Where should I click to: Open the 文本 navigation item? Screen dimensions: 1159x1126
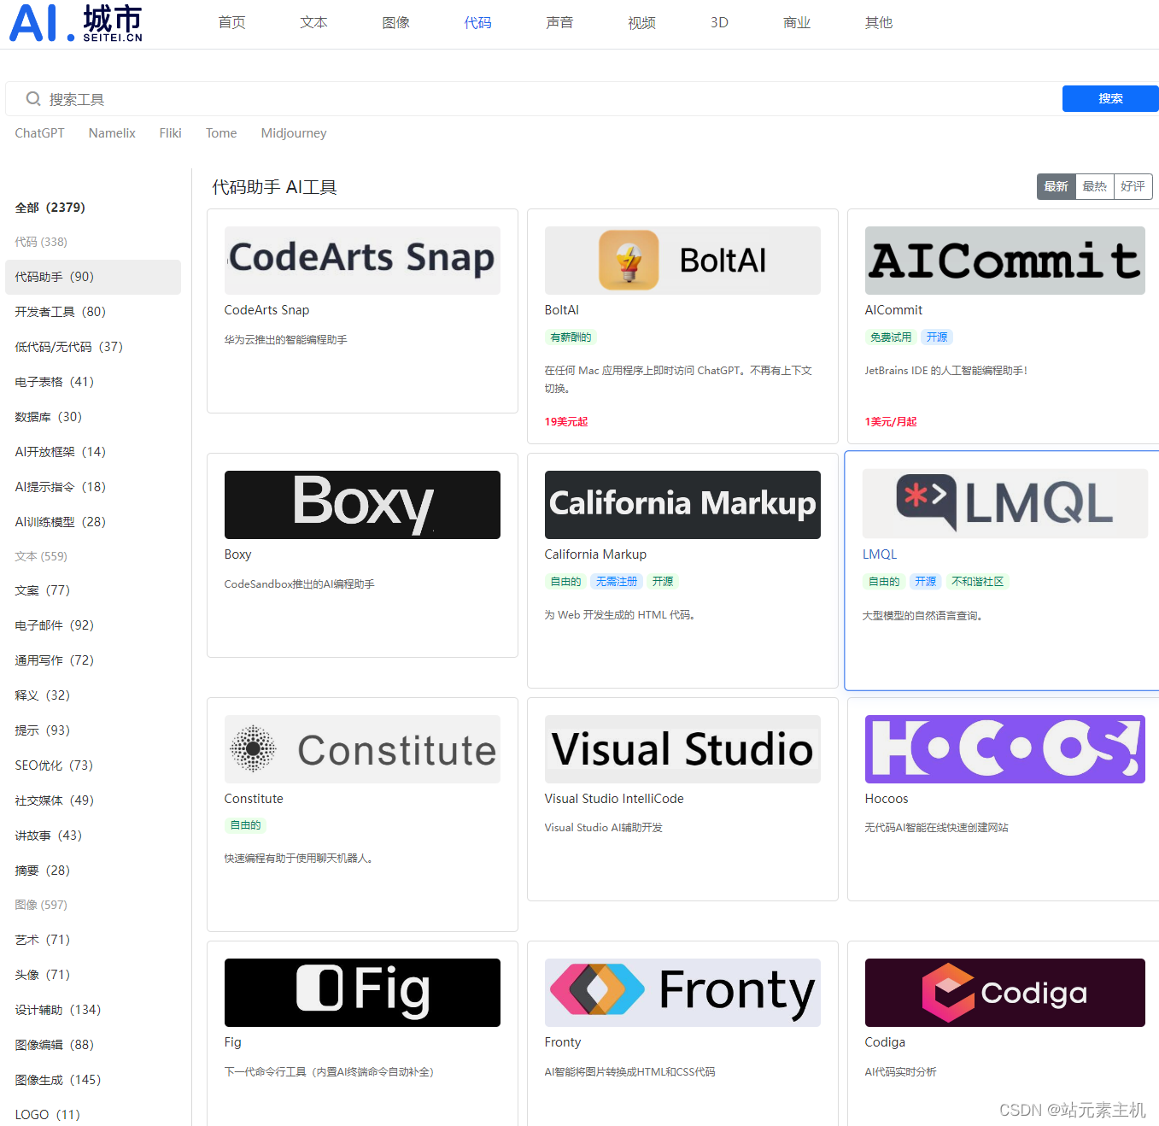point(313,23)
